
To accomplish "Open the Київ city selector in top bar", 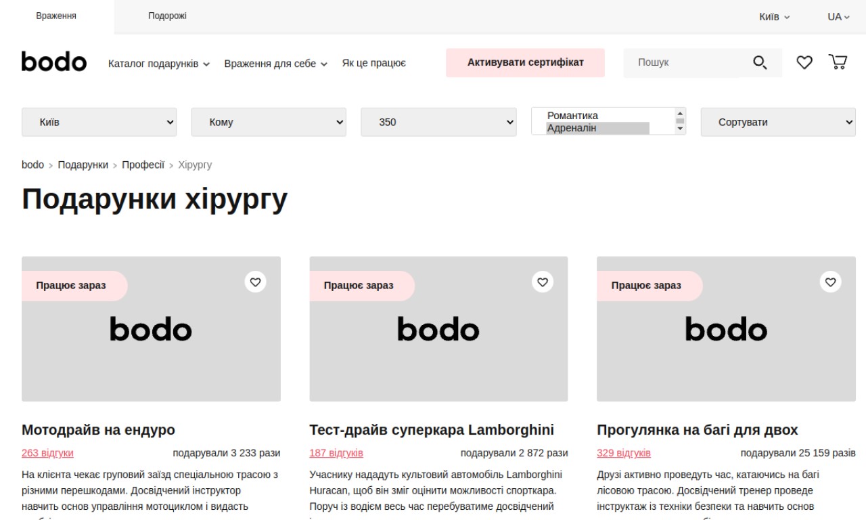I will click(774, 16).
